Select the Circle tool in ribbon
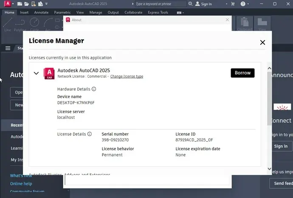This screenshot has height=198, width=293. click(34, 25)
